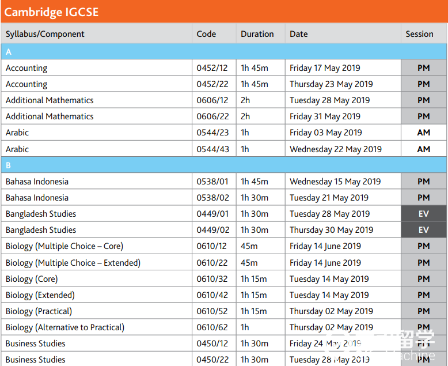Click the section B heading row
This screenshot has height=366, width=448.
click(x=224, y=165)
